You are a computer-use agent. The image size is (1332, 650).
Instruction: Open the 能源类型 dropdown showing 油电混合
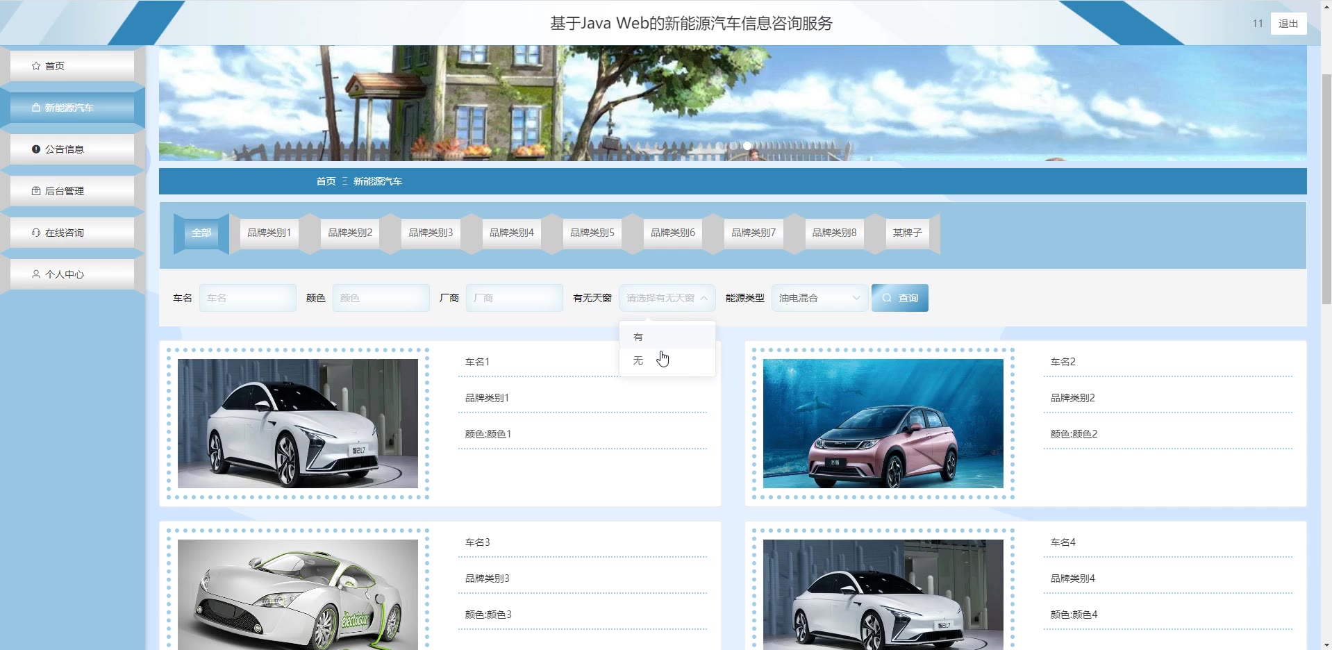[819, 298]
